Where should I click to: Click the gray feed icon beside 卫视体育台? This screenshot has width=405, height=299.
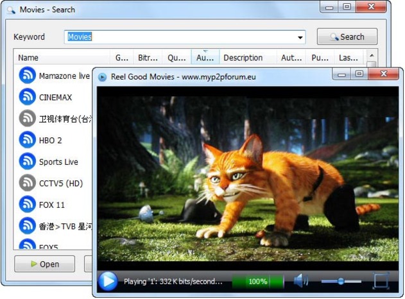pos(27,118)
